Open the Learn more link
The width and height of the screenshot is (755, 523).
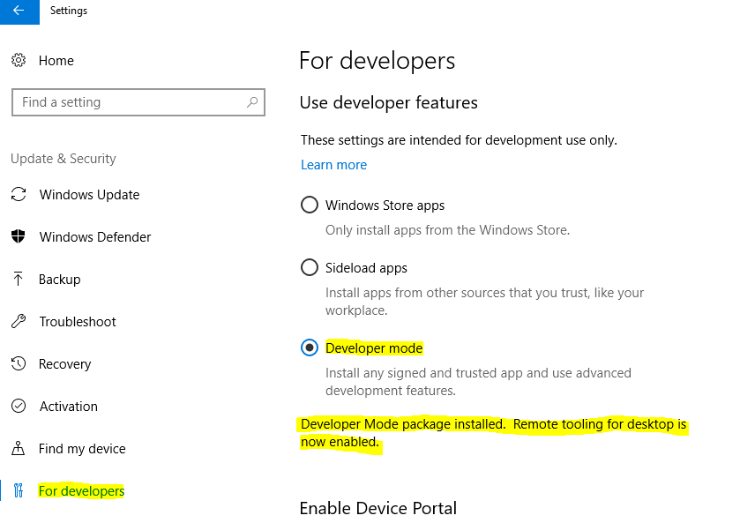coord(333,165)
